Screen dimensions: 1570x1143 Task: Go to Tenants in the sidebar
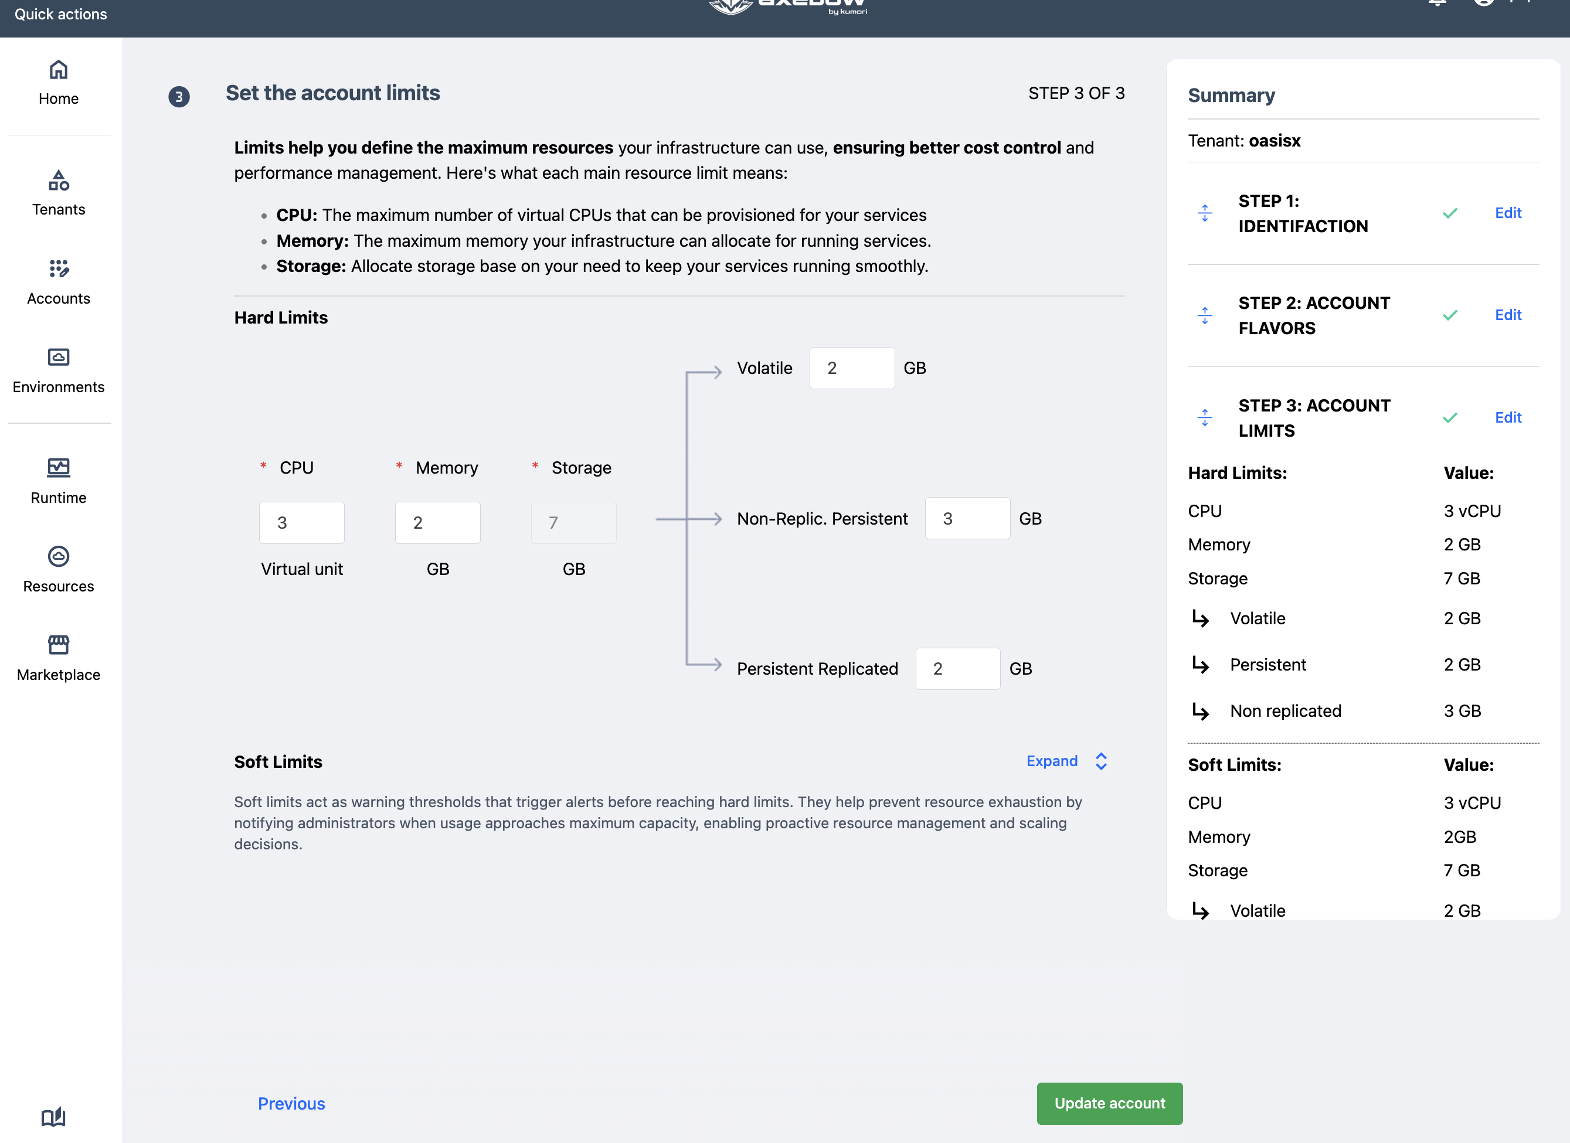coord(58,181)
